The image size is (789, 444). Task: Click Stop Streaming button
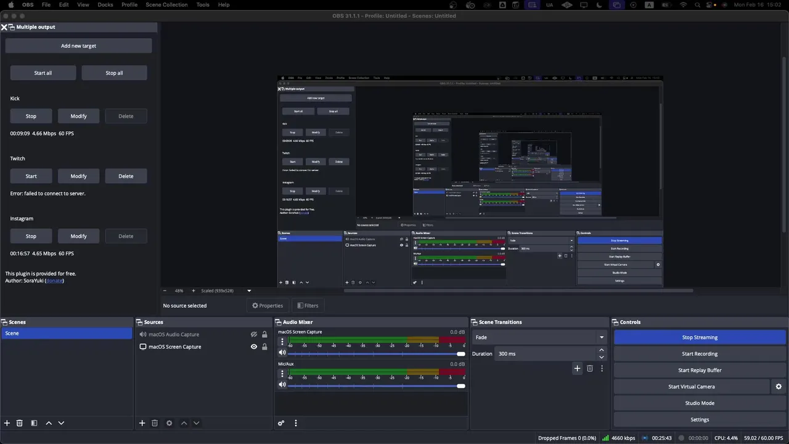pyautogui.click(x=700, y=337)
